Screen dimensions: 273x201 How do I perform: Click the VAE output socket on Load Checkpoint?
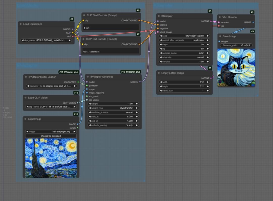click(x=73, y=36)
